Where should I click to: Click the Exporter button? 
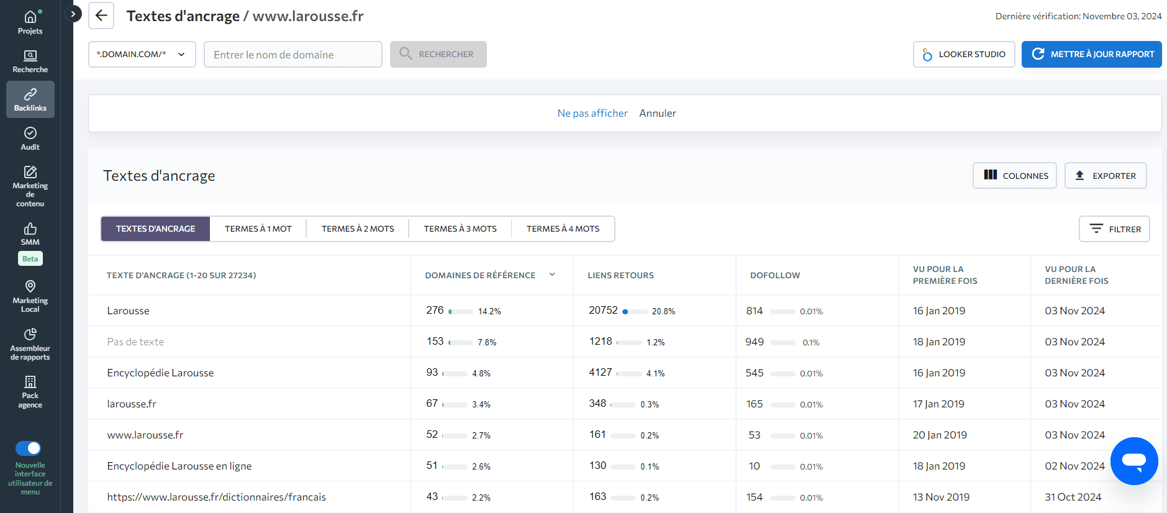pyautogui.click(x=1106, y=176)
